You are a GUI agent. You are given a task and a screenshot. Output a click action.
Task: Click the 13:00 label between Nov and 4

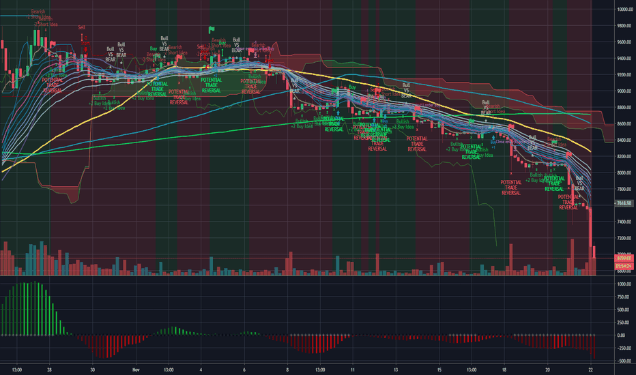coord(169,370)
